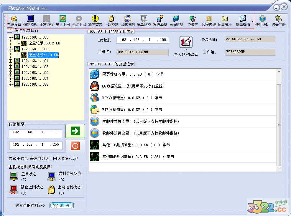The image size is (291, 216).
Task: Click traffic list scrollbar up arrow
Action: click(x=279, y=71)
